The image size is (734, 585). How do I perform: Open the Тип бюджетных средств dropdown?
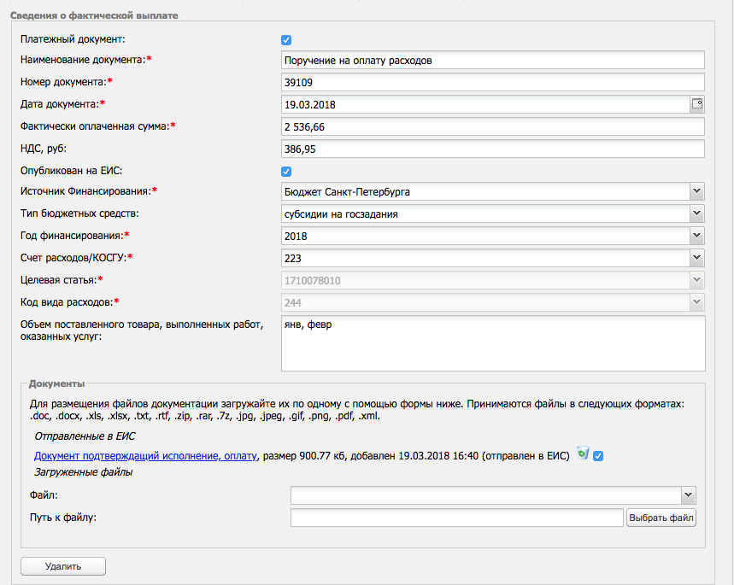click(x=492, y=214)
